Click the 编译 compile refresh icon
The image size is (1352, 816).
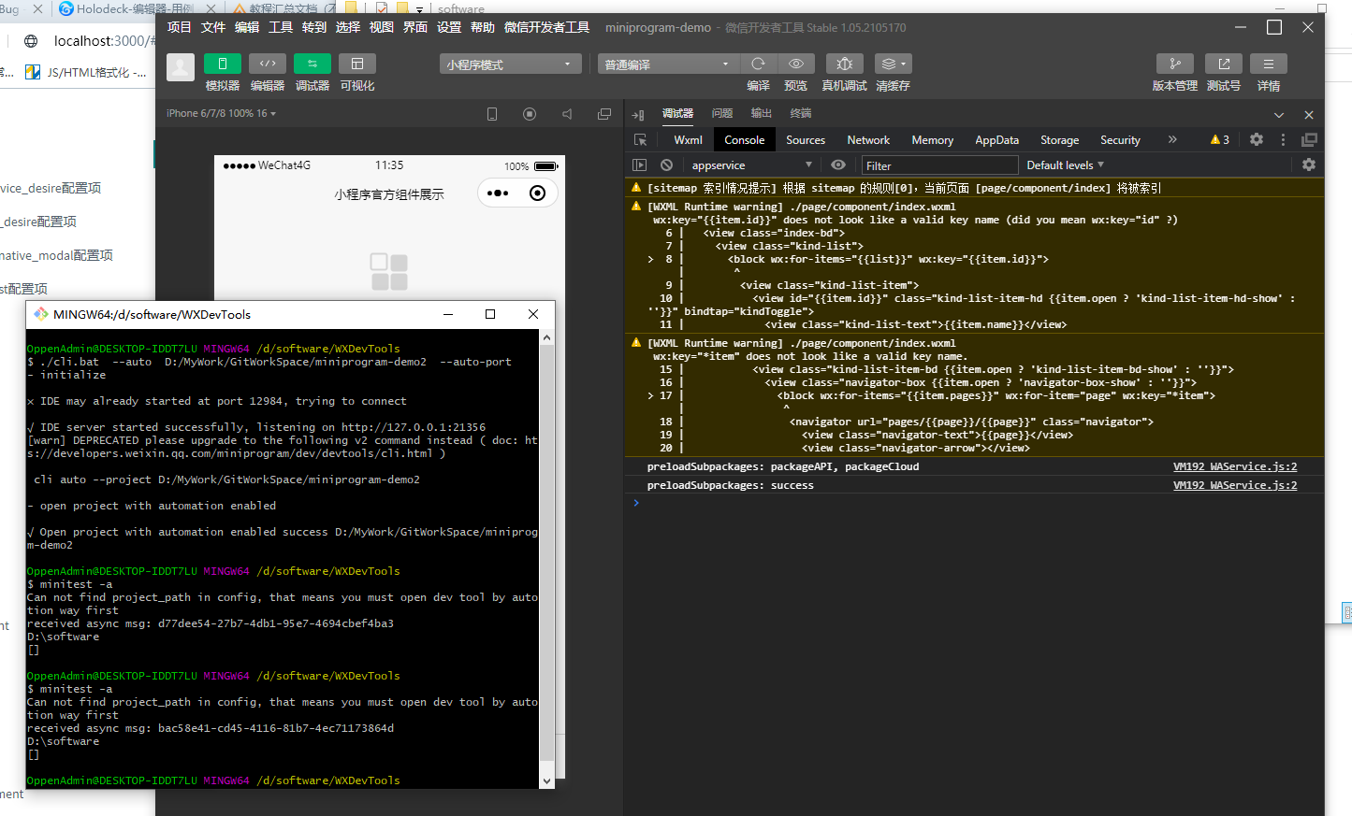click(759, 64)
